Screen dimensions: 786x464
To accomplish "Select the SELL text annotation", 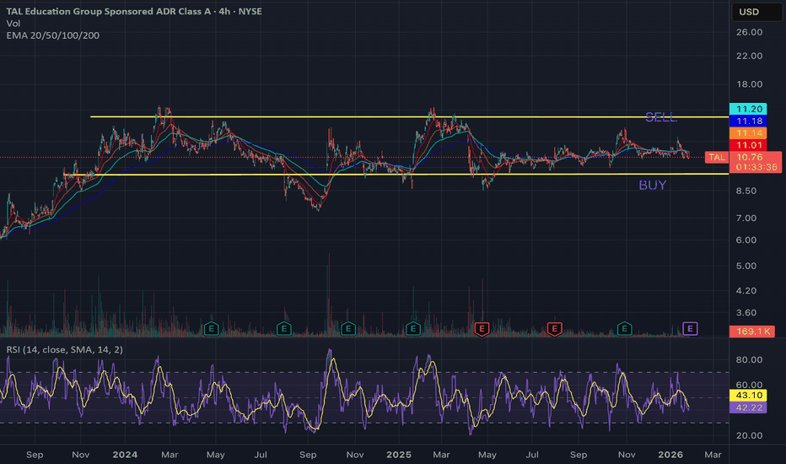I will coord(660,117).
